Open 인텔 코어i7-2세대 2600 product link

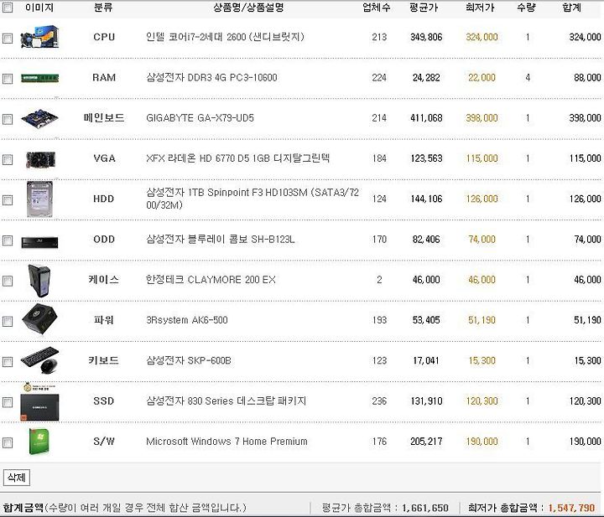pyautogui.click(x=225, y=37)
